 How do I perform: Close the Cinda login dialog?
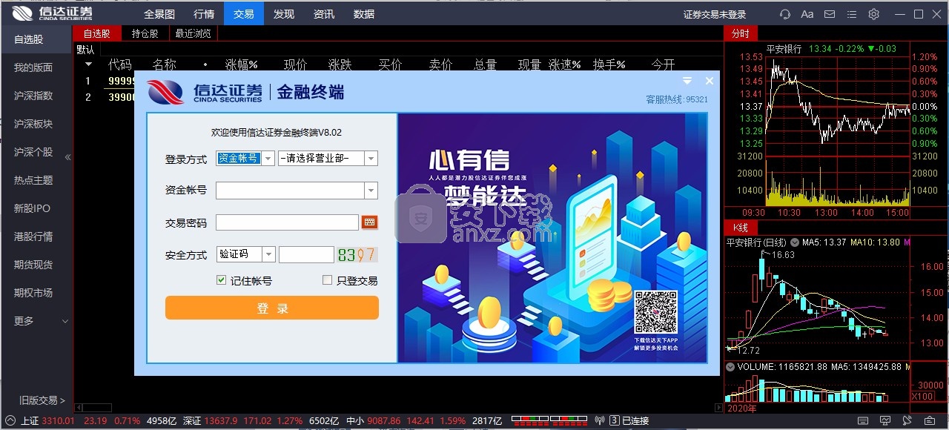tap(710, 81)
